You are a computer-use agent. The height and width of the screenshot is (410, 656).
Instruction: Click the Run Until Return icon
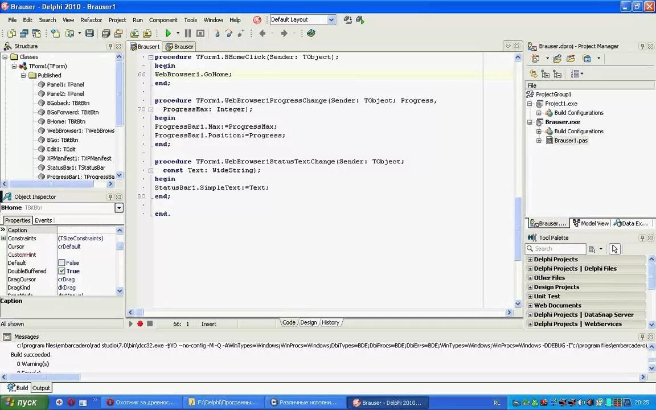[x=241, y=34]
